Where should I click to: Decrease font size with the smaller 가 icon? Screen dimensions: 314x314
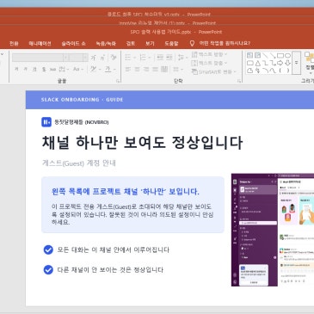click(102, 58)
